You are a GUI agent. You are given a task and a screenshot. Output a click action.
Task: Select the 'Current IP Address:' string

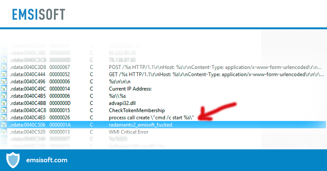[x=130, y=89]
